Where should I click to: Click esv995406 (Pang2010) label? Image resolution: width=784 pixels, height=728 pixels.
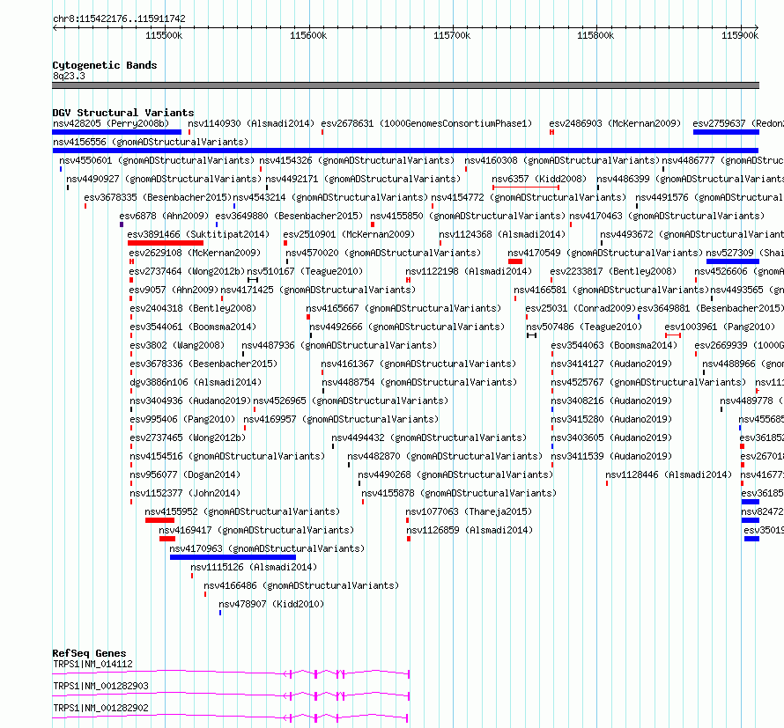pyautogui.click(x=182, y=419)
